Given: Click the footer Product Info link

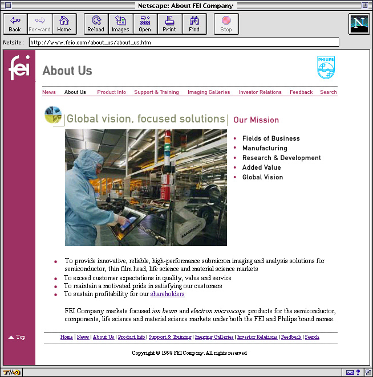Looking at the screenshot, I should click(x=132, y=337).
